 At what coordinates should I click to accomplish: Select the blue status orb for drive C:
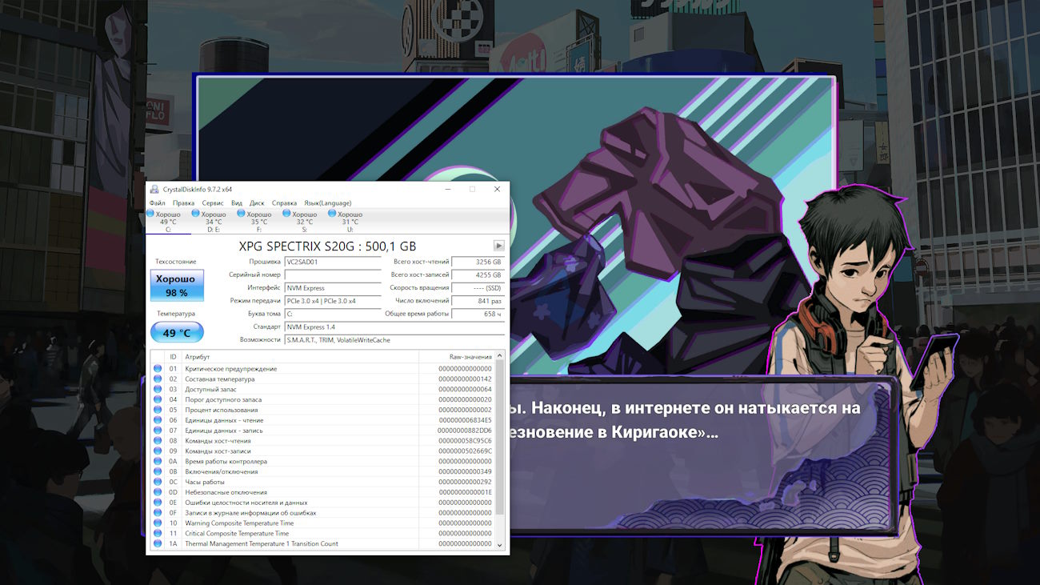(150, 214)
